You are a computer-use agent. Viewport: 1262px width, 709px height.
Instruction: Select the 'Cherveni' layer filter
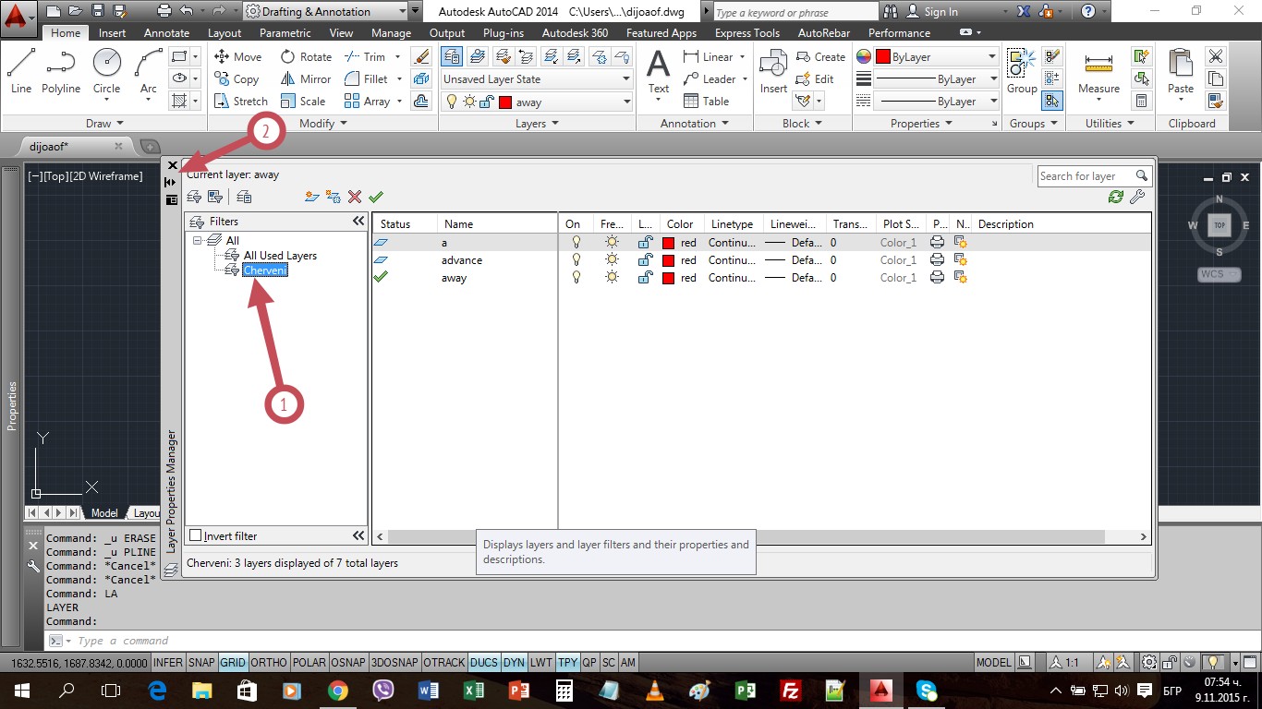[x=265, y=270]
